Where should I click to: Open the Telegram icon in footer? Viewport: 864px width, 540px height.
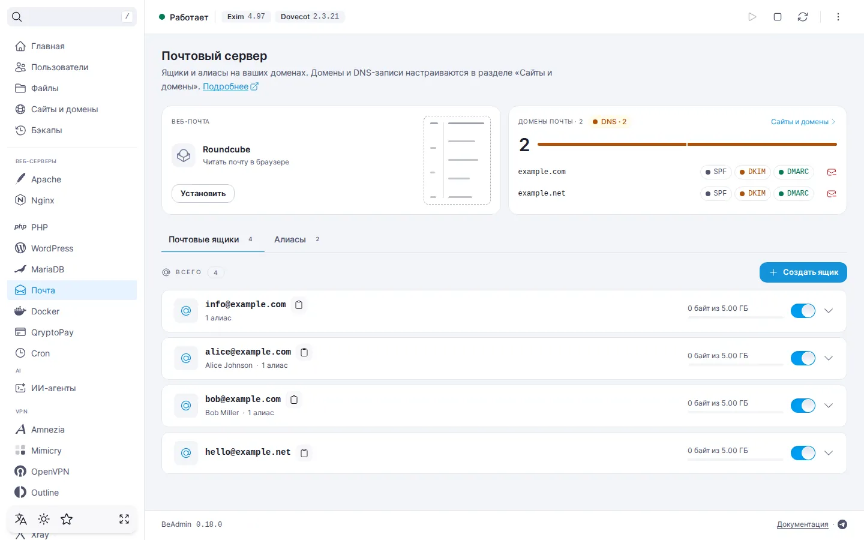pos(842,524)
